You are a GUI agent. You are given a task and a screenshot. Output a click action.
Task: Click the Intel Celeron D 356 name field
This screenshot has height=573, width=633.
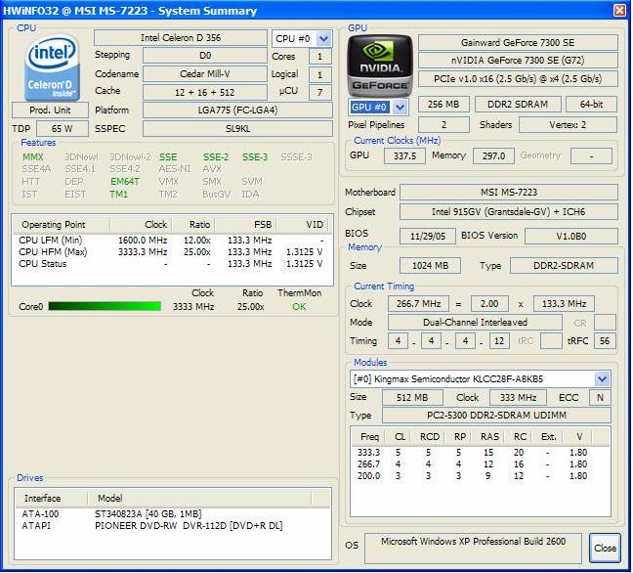181,38
